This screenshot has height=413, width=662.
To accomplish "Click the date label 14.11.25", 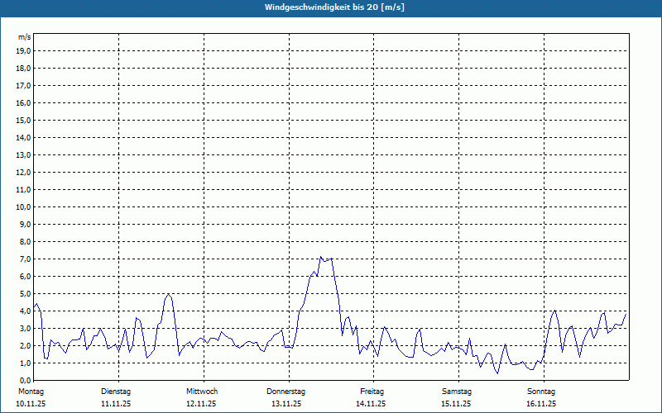I will pyautogui.click(x=372, y=404).
